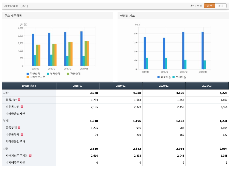Click the 재무상태표 section title

pos(11,6)
